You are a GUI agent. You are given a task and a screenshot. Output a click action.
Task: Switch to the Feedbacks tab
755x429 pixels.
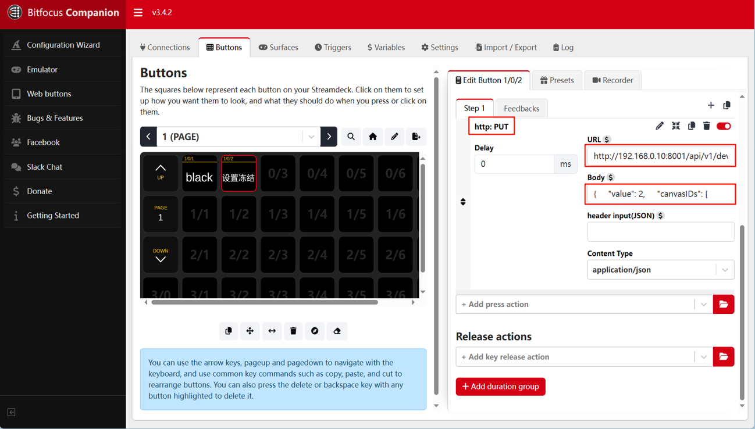point(521,108)
